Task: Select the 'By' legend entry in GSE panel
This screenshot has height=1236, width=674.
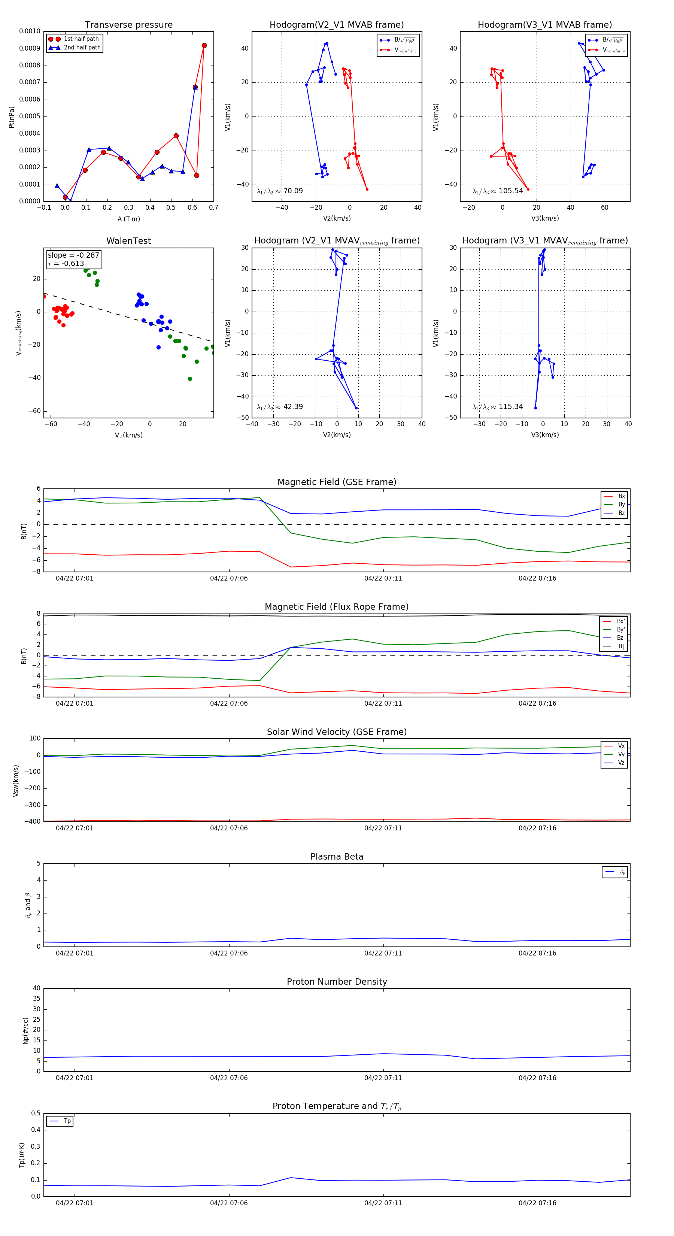Action: pos(614,505)
